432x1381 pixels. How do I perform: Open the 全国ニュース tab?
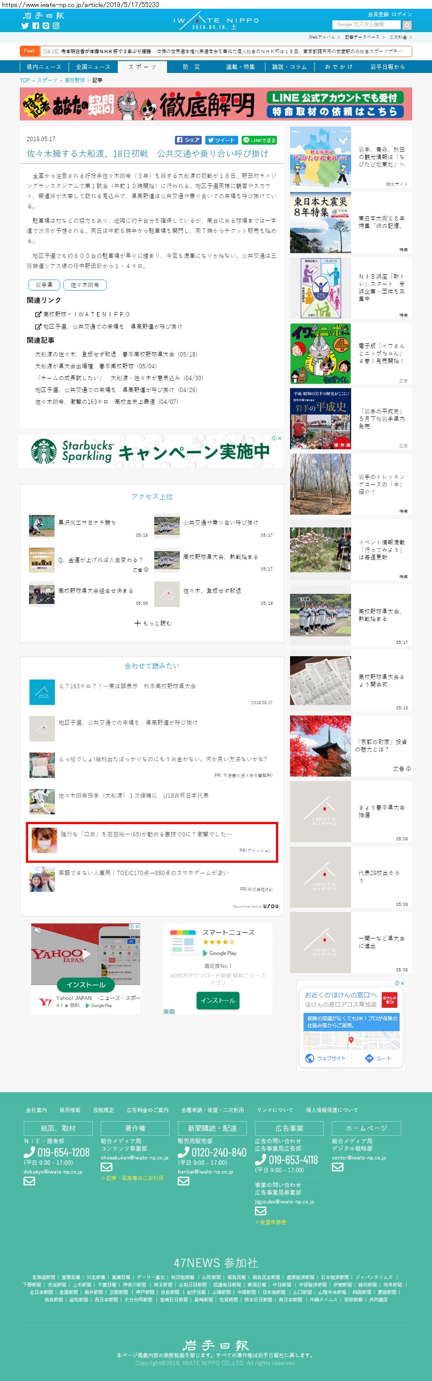point(93,67)
